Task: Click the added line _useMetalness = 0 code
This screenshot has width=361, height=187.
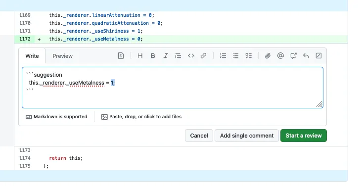Action: 96,39
